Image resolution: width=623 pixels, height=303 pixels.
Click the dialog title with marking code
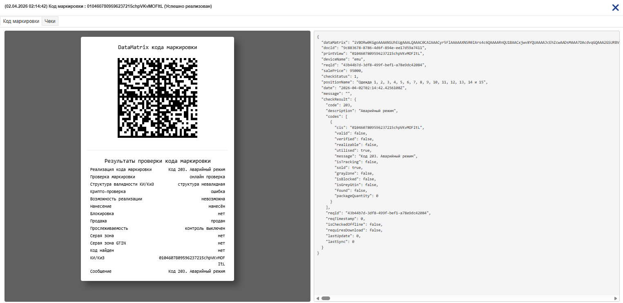[x=108, y=6]
